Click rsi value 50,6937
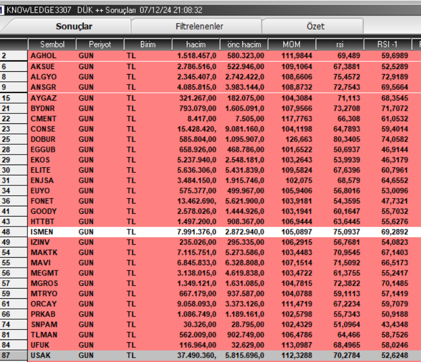Image resolution: width=421 pixels, height=362 pixels. pyautogui.click(x=346, y=150)
